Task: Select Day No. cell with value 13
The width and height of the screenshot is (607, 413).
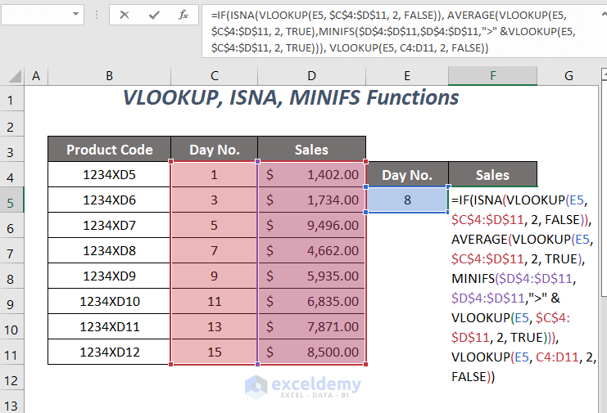Action: [x=214, y=327]
